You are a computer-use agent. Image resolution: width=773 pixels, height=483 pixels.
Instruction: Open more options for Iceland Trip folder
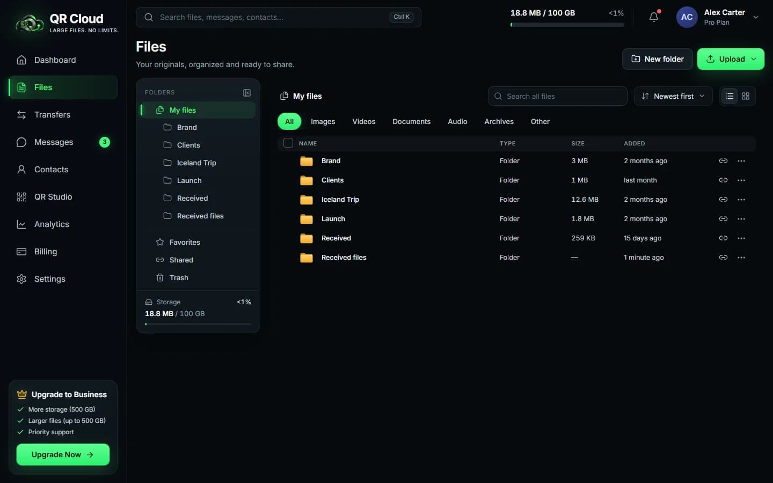741,200
